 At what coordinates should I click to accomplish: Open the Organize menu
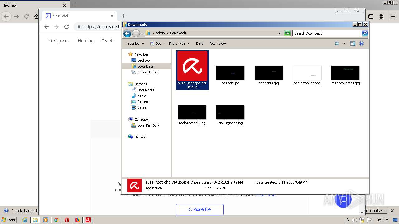(135, 44)
